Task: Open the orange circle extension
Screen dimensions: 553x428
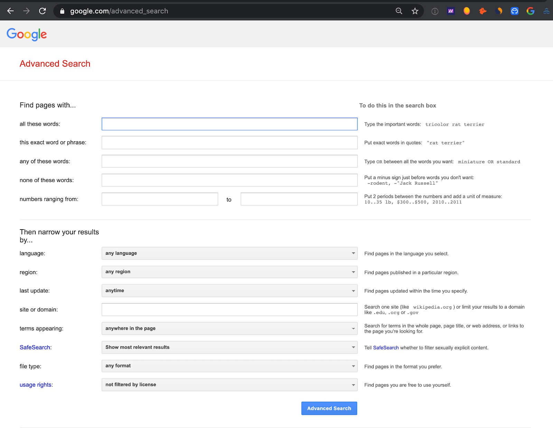Action: 467,11
